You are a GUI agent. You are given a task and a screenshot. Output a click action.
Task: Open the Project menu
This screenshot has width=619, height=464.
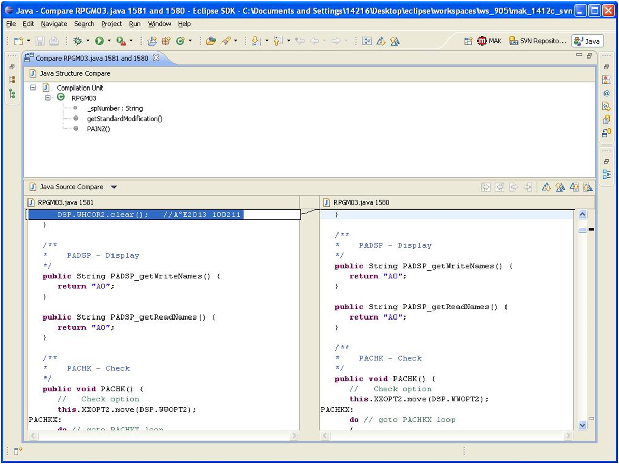tap(111, 24)
